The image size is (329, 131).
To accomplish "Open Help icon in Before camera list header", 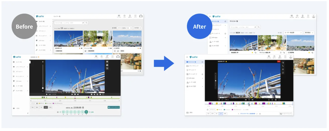I will 124,16.
